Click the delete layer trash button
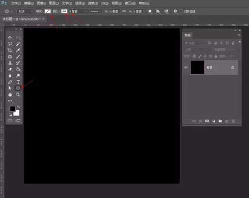The width and height of the screenshot is (249, 198). pyautogui.click(x=233, y=121)
